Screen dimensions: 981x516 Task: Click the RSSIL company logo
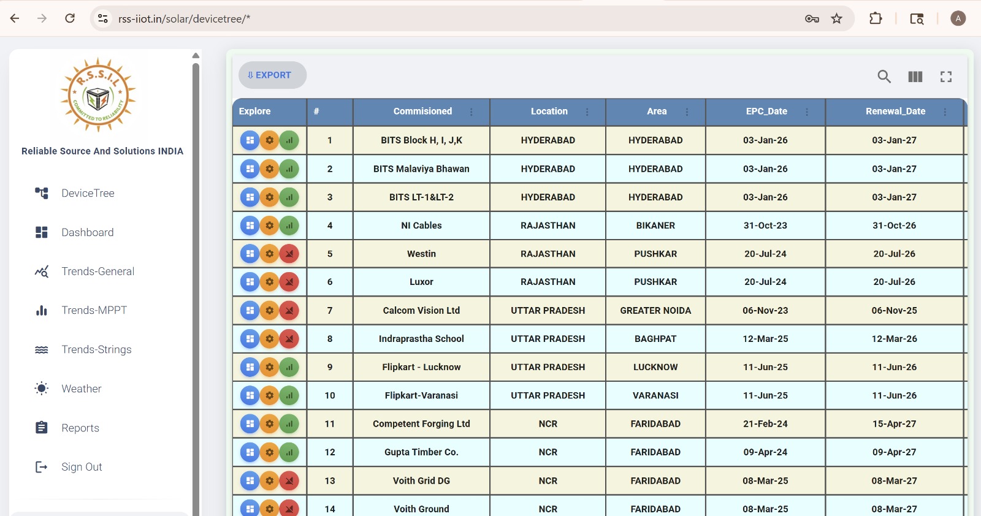click(98, 95)
